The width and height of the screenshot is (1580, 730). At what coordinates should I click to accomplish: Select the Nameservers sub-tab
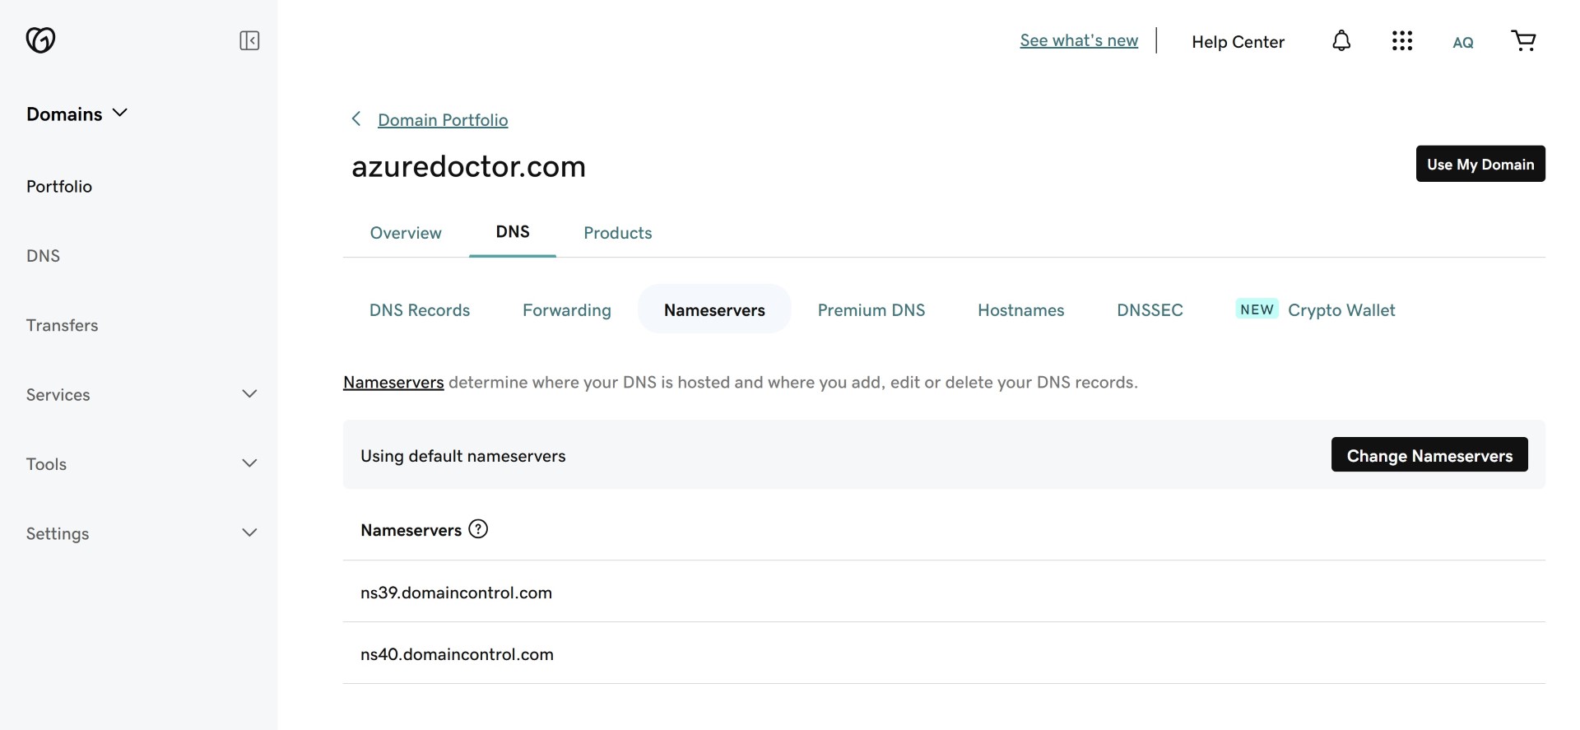click(x=714, y=309)
